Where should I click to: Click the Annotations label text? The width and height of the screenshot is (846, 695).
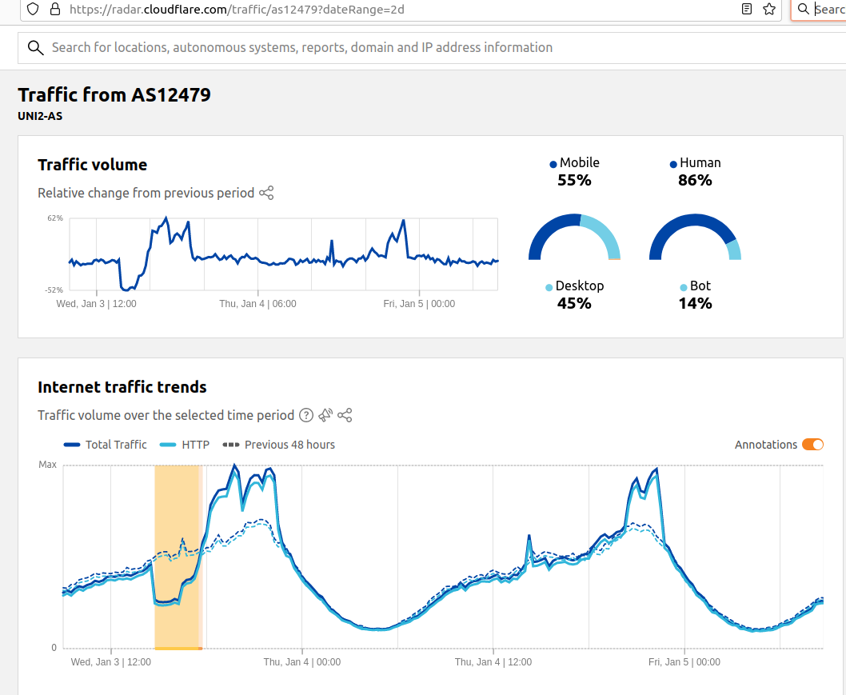pos(765,445)
